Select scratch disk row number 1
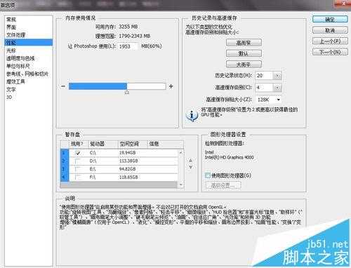Screen dimensions: 351x268 click(64, 153)
